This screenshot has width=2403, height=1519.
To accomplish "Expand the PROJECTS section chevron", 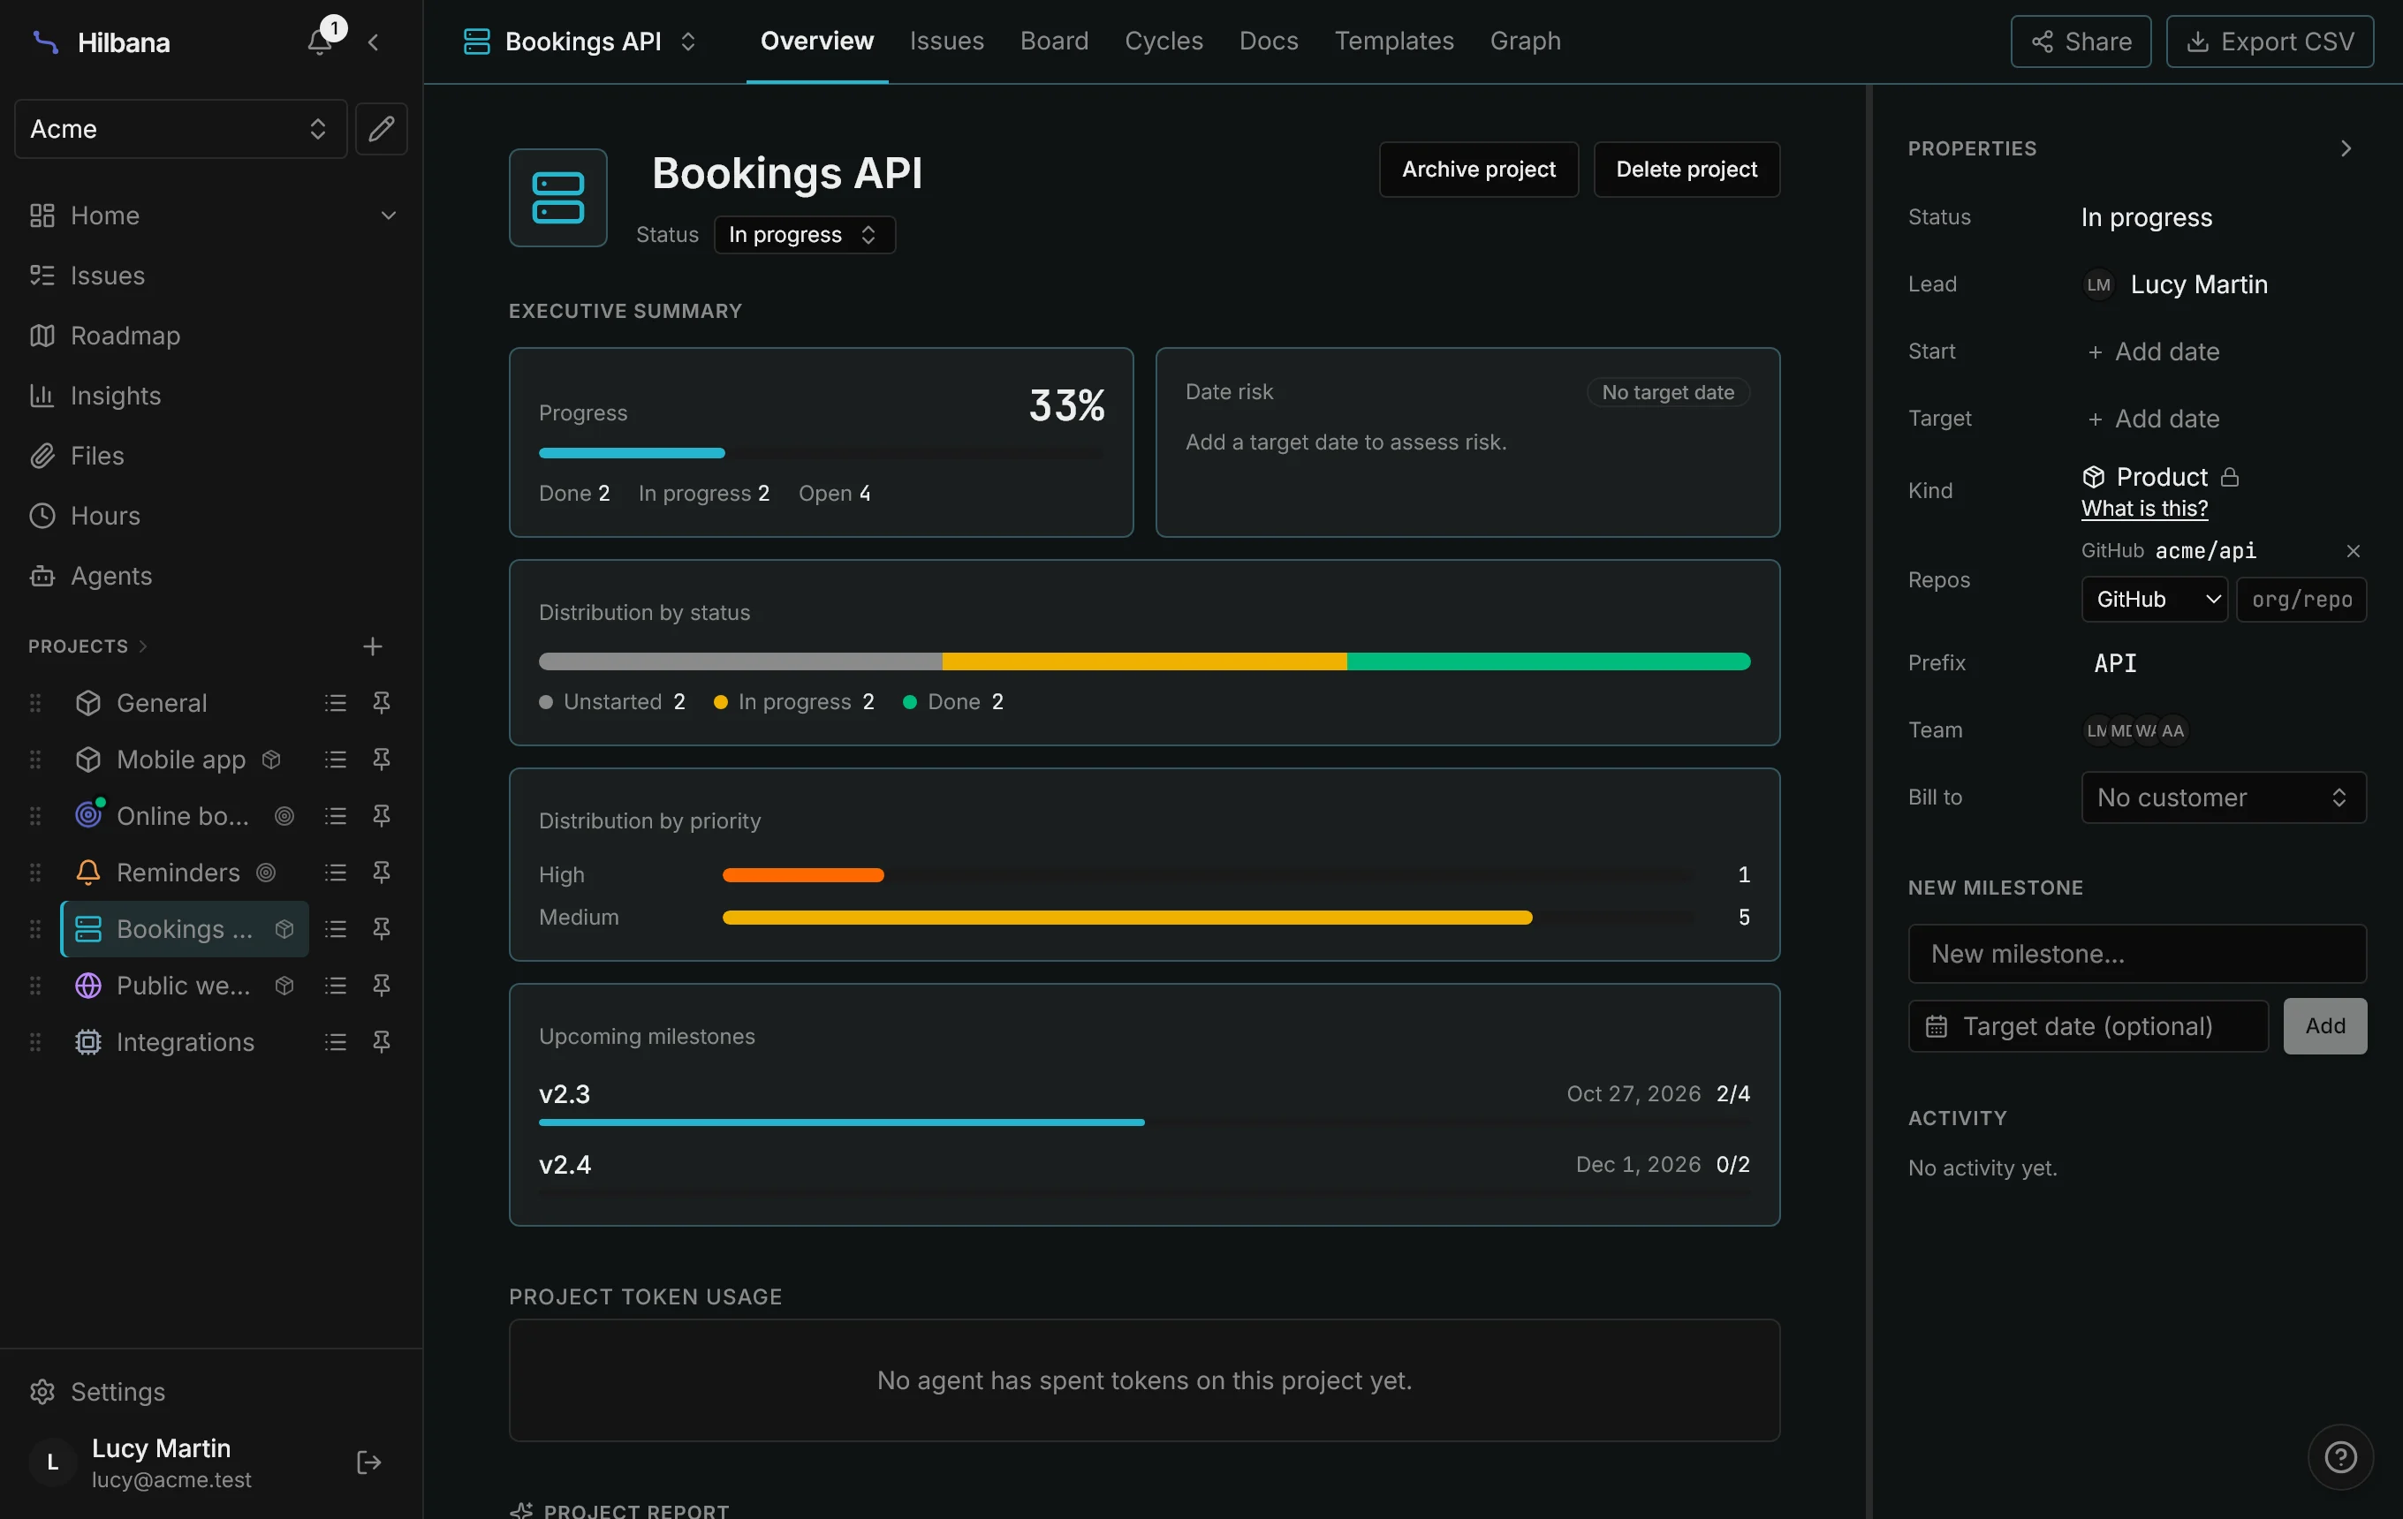I will [143, 646].
